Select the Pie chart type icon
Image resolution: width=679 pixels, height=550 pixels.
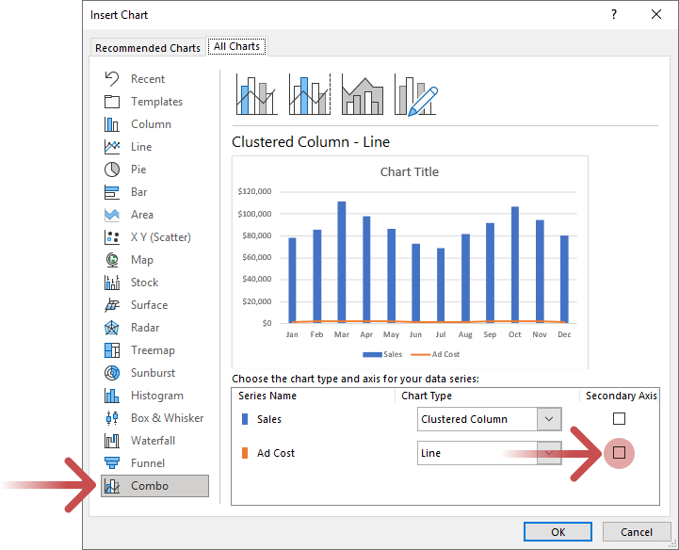pyautogui.click(x=112, y=170)
